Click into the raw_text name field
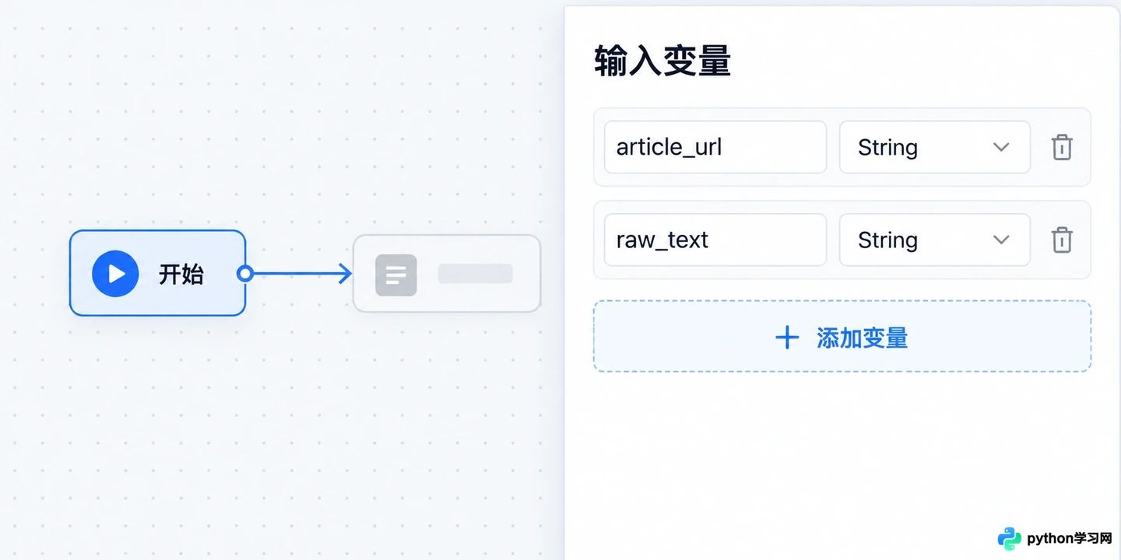 (x=715, y=240)
